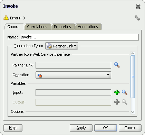
Task: Click the Errors: 3 text
Action: [17, 18]
